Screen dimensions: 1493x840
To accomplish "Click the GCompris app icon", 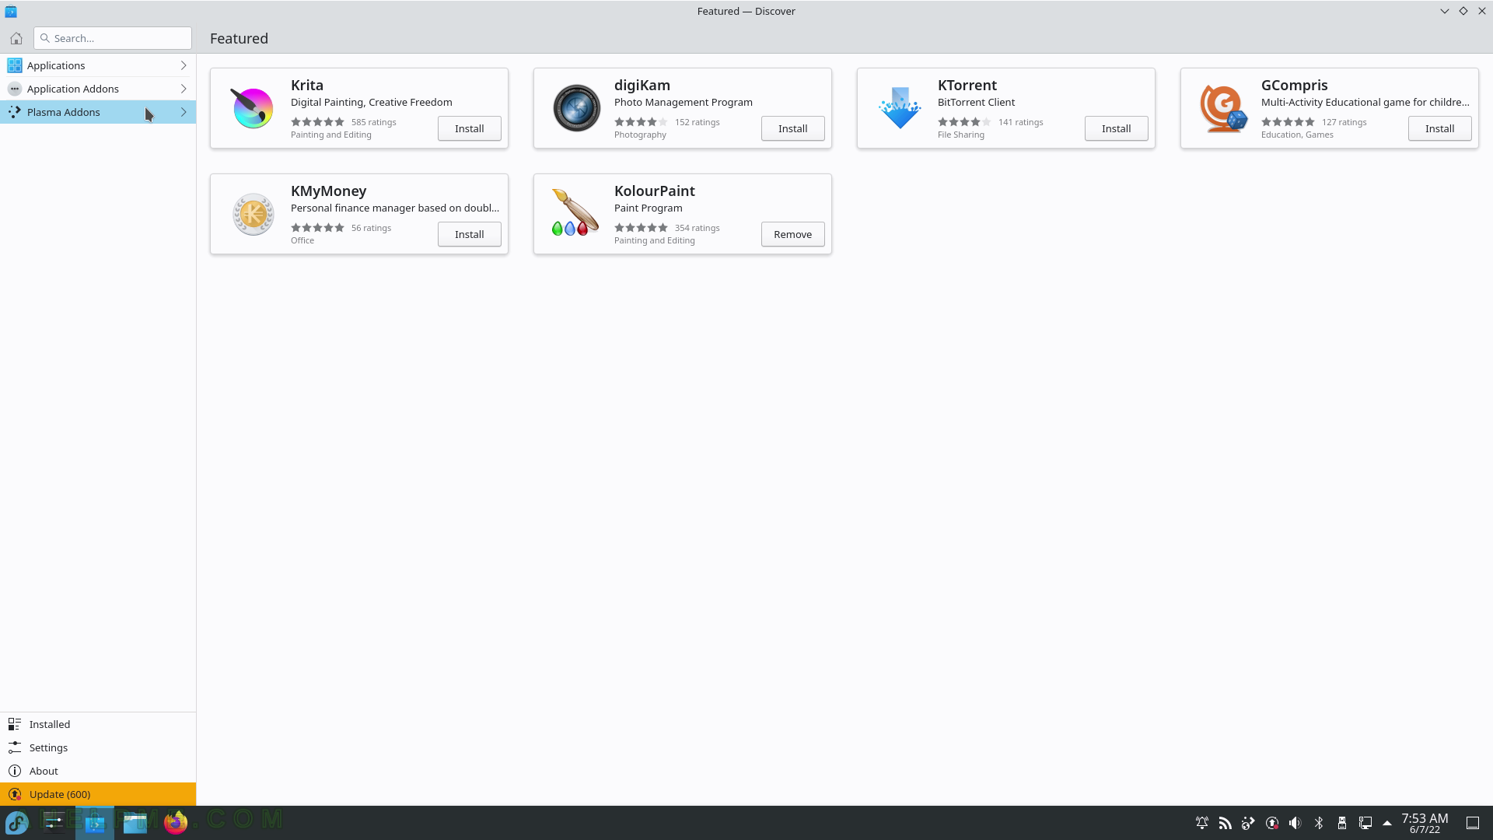I will click(x=1223, y=108).
